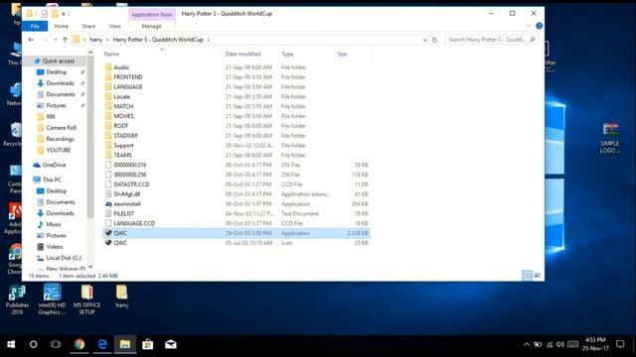Open the Action Center notifications icon
The image size is (636, 357).
click(620, 344)
